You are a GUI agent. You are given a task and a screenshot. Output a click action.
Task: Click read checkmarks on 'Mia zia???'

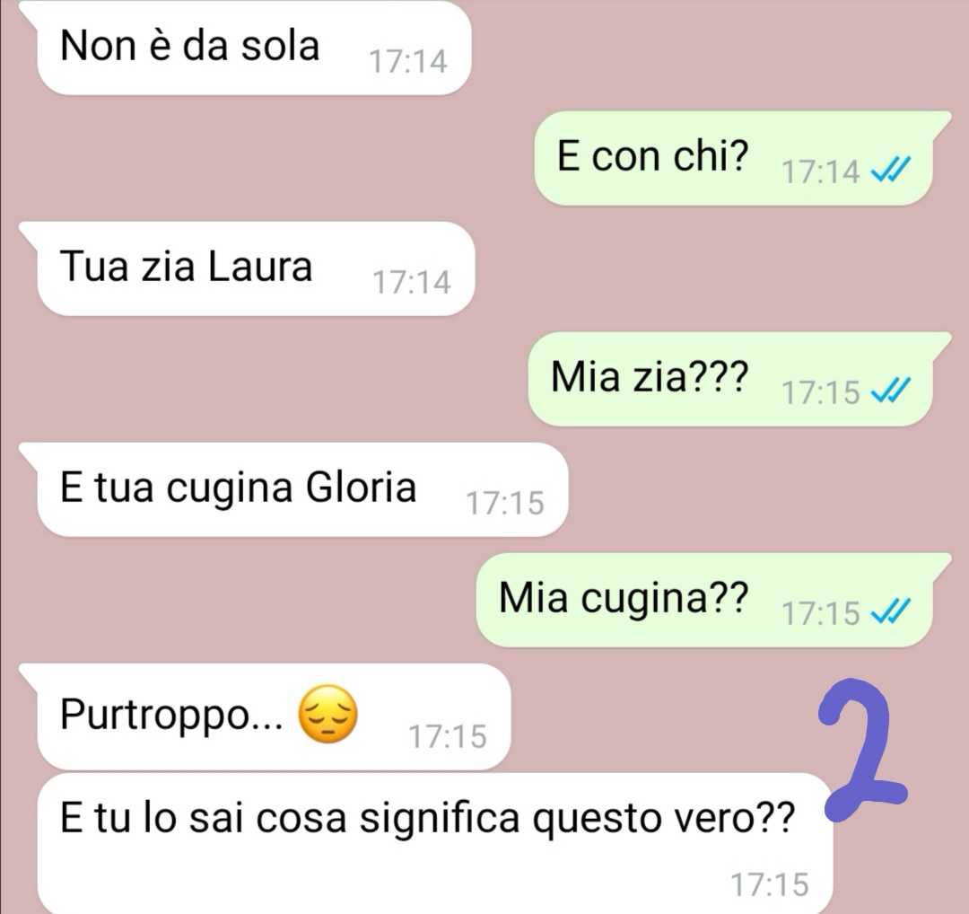tap(891, 391)
